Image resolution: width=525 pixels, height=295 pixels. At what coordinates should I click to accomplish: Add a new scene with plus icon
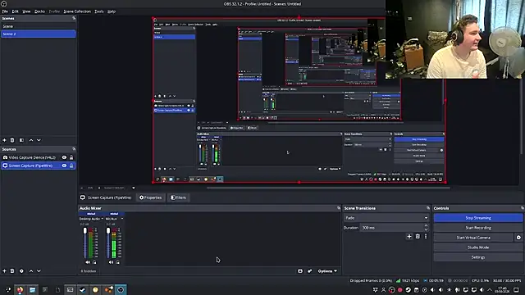[x=4, y=140]
